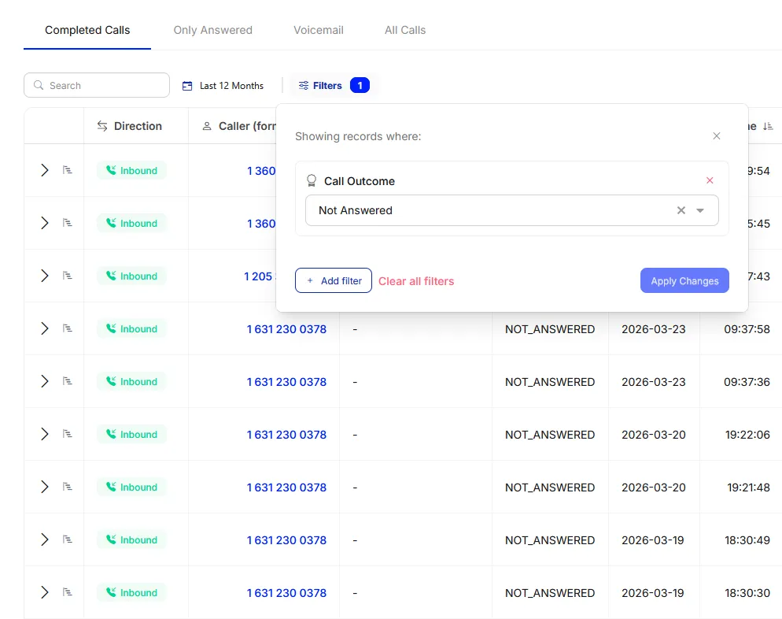Open call flow icon for 1 205 row
The height and width of the screenshot is (619, 782).
point(68,276)
